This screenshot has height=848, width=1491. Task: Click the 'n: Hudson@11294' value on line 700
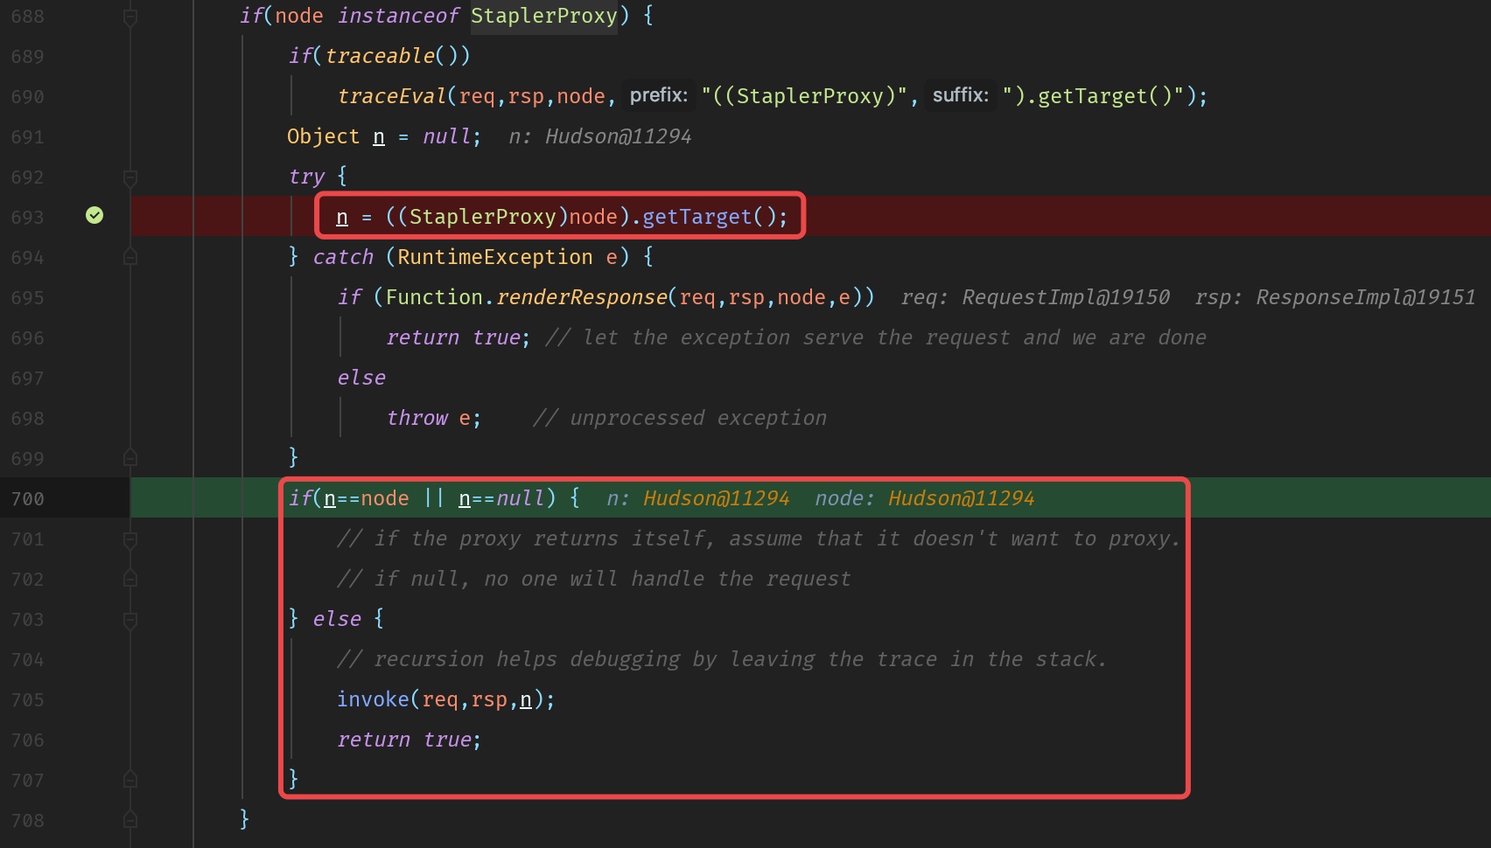point(698,498)
